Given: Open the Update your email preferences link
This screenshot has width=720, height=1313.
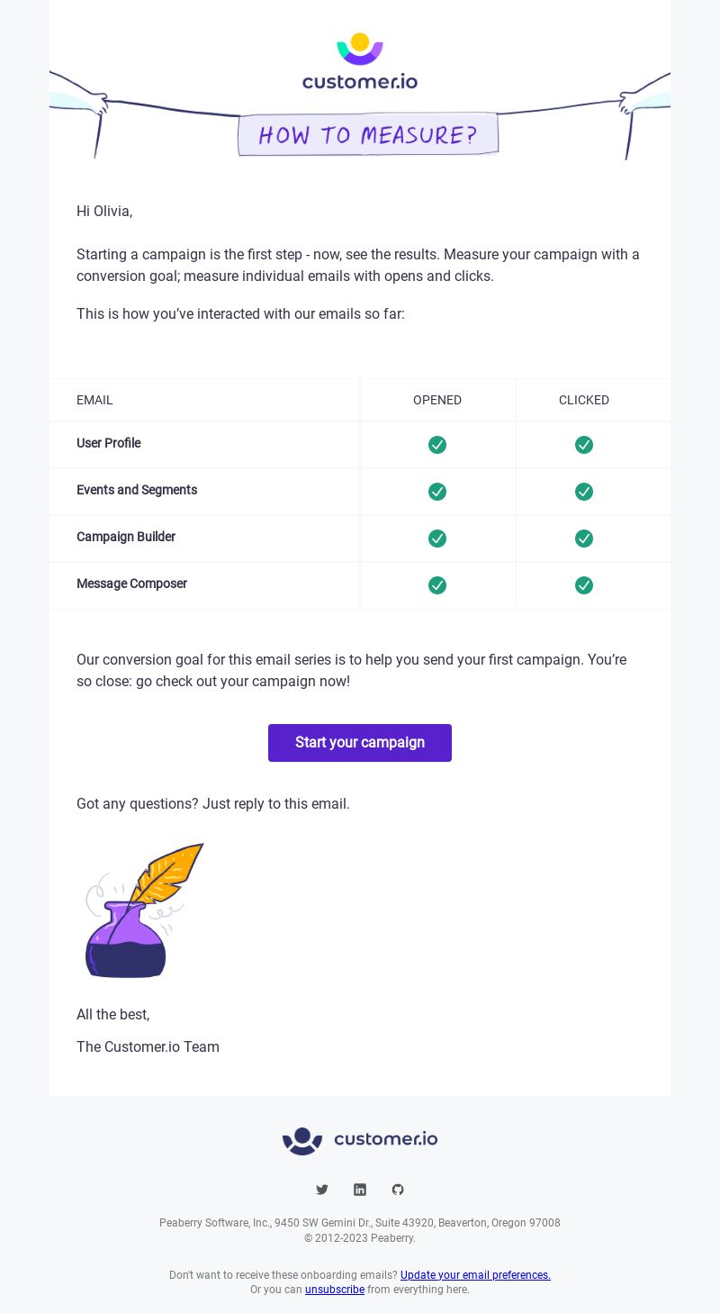Looking at the screenshot, I should coord(475,1275).
